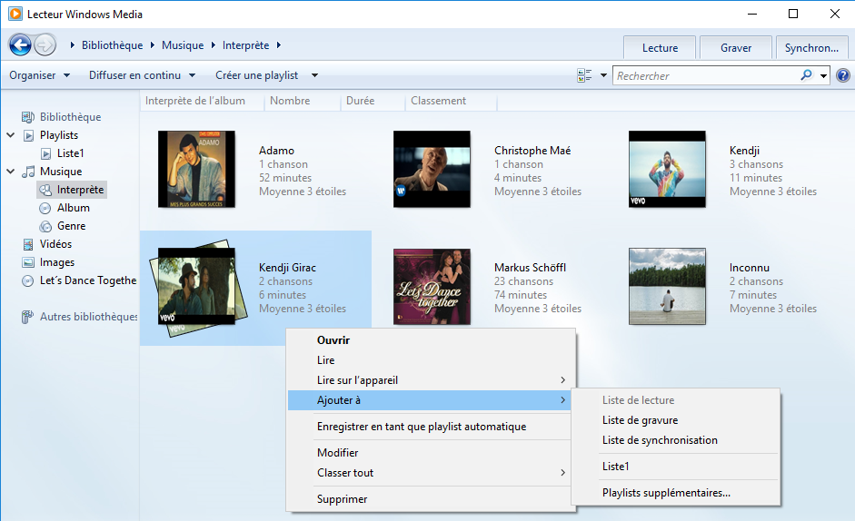Click the view options icon
This screenshot has height=521, width=855.
[584, 75]
